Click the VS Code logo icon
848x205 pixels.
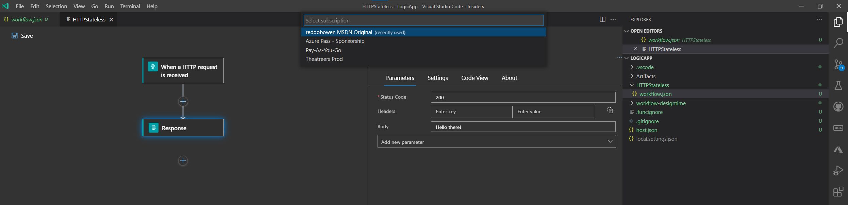click(5, 6)
